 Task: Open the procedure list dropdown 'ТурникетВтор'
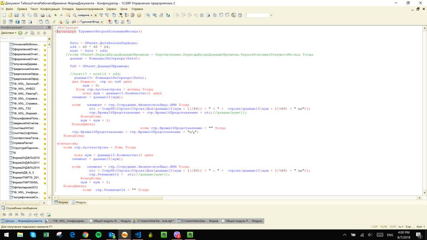[102, 22]
